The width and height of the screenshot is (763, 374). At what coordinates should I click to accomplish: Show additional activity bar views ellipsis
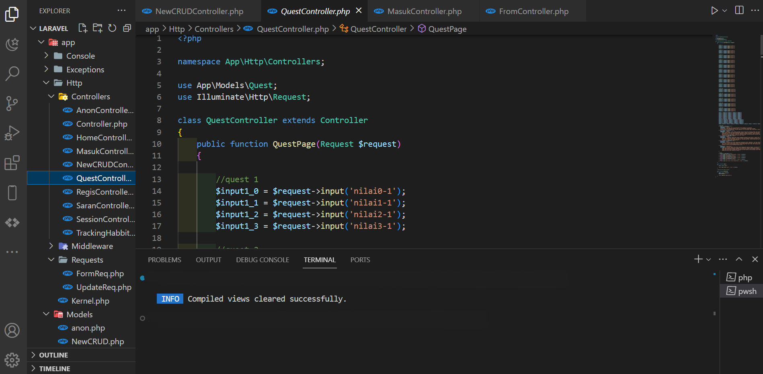tap(12, 252)
